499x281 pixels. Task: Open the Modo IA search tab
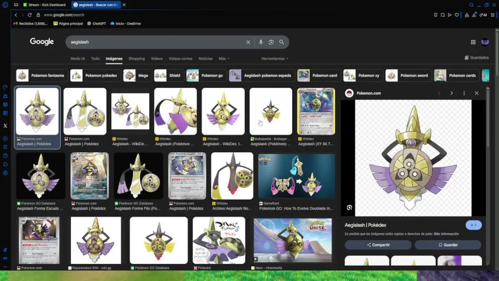click(x=78, y=59)
